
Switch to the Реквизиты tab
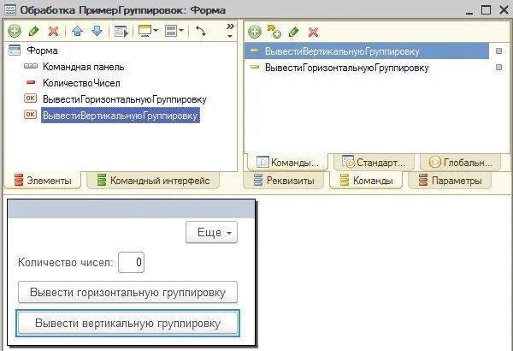(284, 181)
